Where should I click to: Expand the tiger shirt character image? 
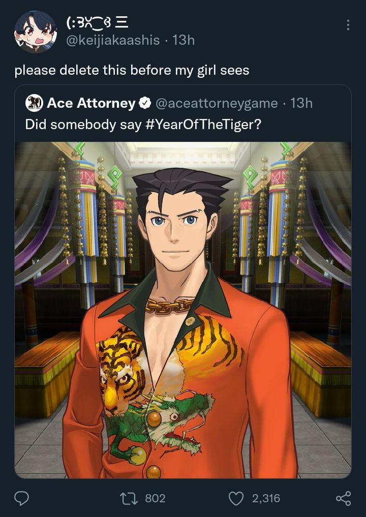point(183,310)
